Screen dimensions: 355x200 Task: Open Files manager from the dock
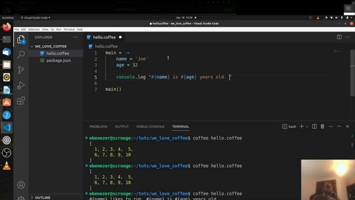tap(7, 65)
